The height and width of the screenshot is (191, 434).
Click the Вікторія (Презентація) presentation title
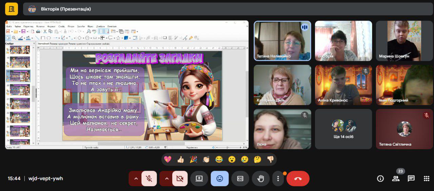[x=66, y=9]
